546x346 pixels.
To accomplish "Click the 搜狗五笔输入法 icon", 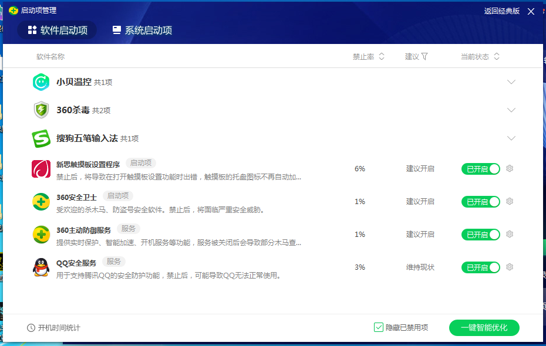I will coord(41,138).
